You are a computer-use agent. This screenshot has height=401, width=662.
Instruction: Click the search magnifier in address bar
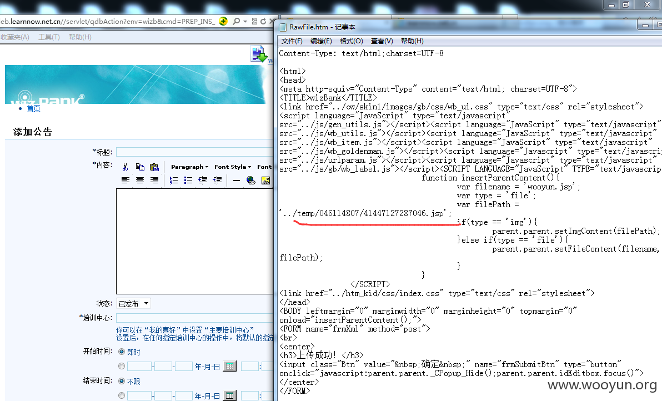click(237, 21)
